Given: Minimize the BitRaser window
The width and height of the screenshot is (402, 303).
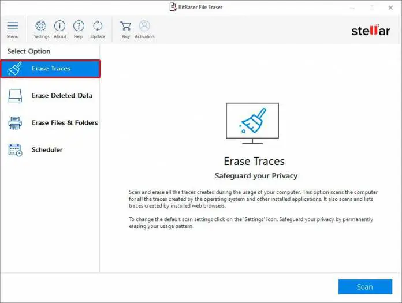Looking at the screenshot, I should 352,8.
